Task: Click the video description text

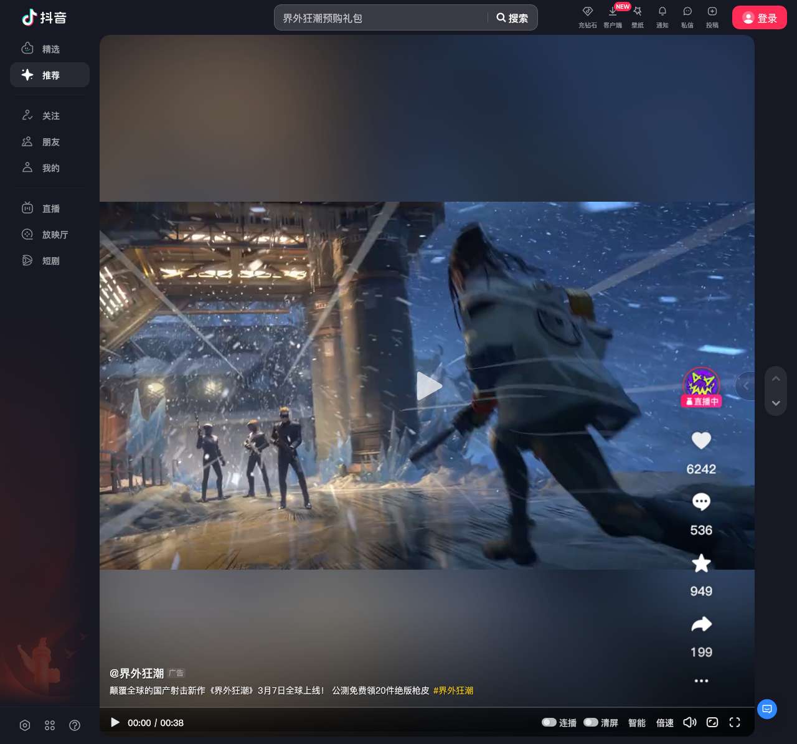Action: (270, 690)
